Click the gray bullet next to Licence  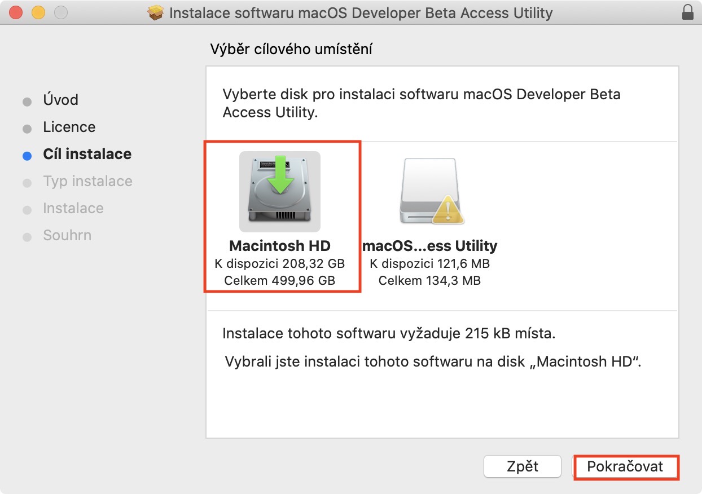(27, 129)
